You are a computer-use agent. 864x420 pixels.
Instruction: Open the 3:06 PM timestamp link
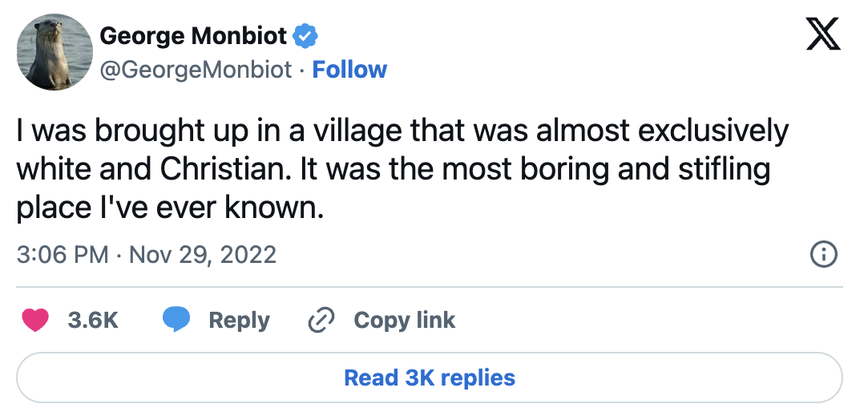(x=62, y=255)
